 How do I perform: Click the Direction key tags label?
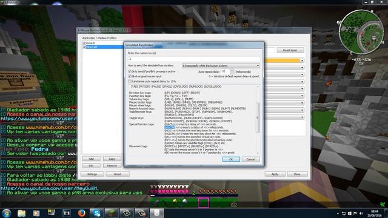pos(140,93)
